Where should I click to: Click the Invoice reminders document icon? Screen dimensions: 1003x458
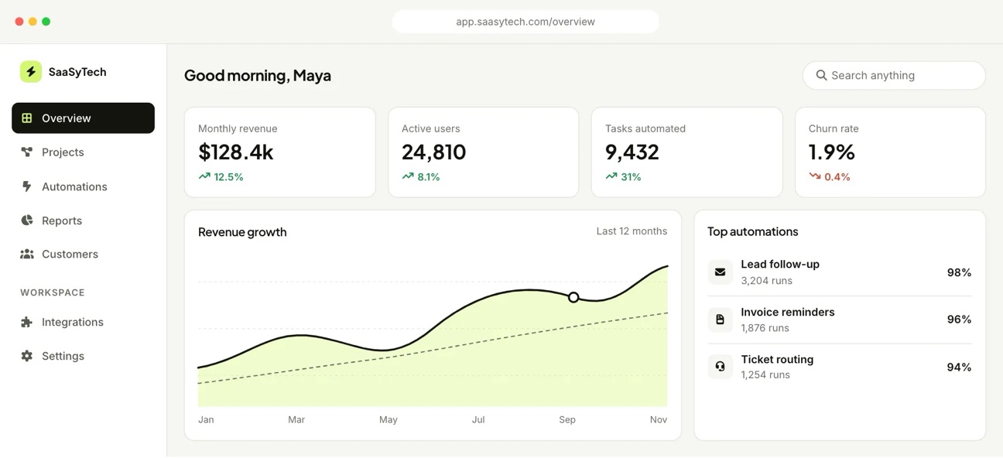720,320
